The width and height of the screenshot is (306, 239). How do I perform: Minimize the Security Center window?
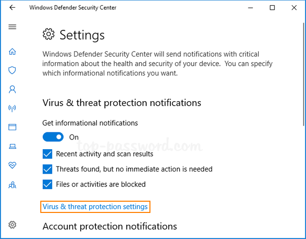249,8
